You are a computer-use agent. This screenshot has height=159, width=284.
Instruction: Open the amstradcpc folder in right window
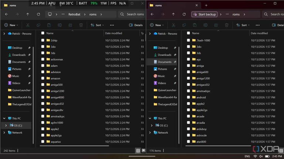(x=203, y=91)
